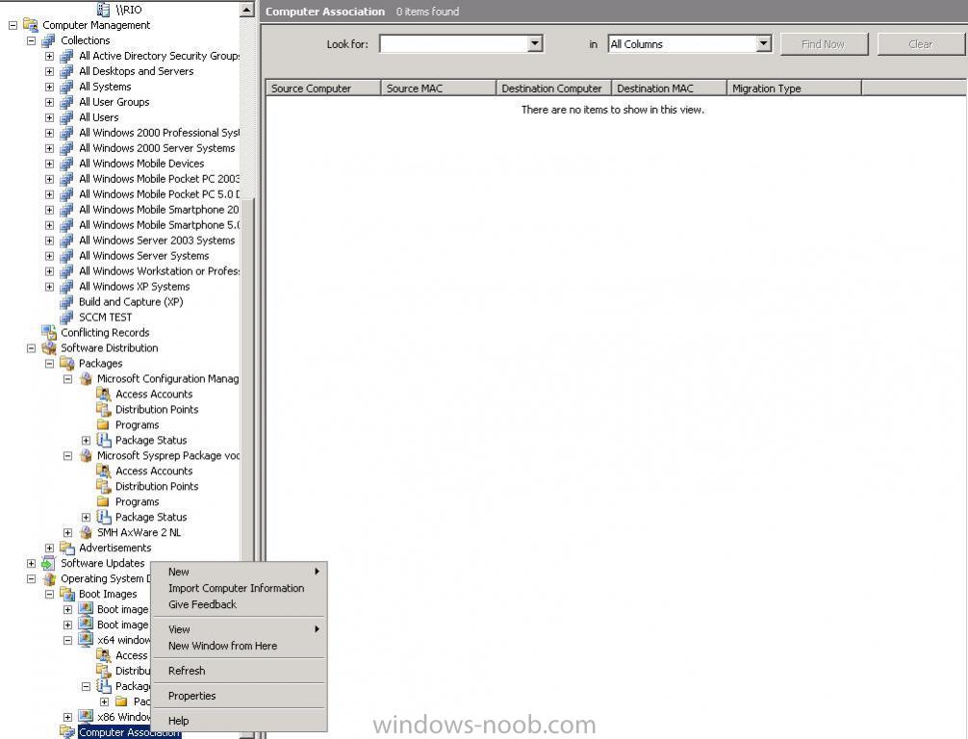This screenshot has width=968, height=739.
Task: Click Help in the context menu
Action: coord(239,721)
